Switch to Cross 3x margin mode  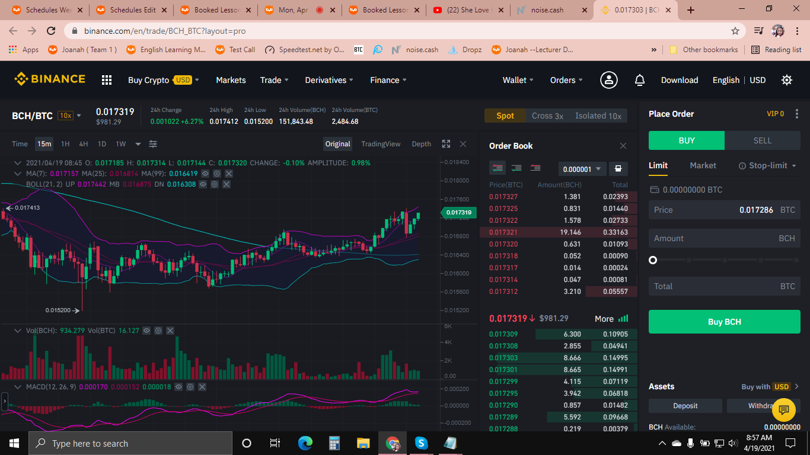[x=547, y=116]
